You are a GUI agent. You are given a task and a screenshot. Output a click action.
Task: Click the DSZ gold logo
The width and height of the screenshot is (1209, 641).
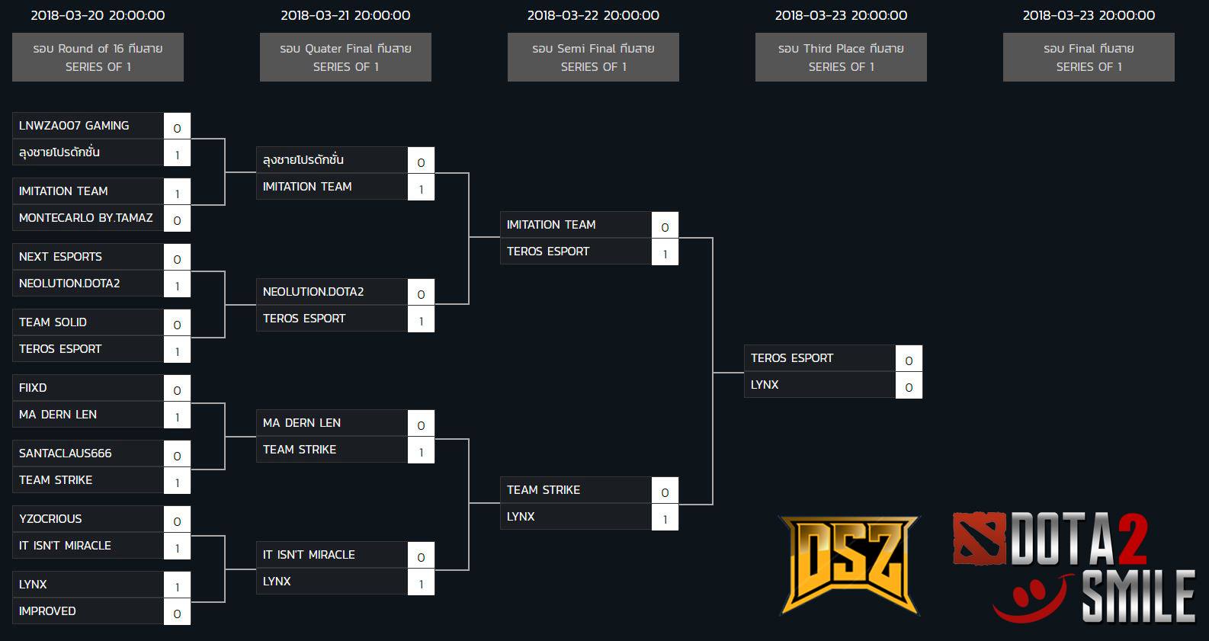[848, 565]
